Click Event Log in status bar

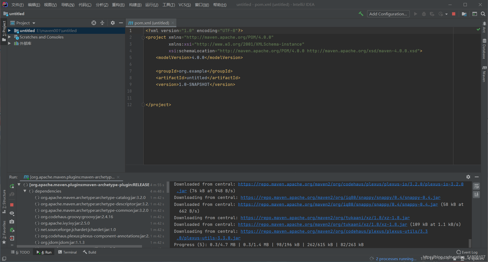(x=467, y=252)
